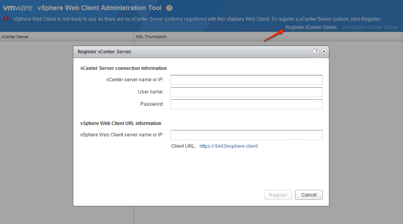Click the Register vCenter Server link
Image resolution: width=403 pixels, height=224 pixels.
click(311, 27)
